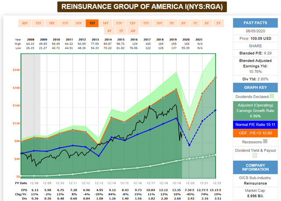Choose the 9Y range tab

(172, 23)
